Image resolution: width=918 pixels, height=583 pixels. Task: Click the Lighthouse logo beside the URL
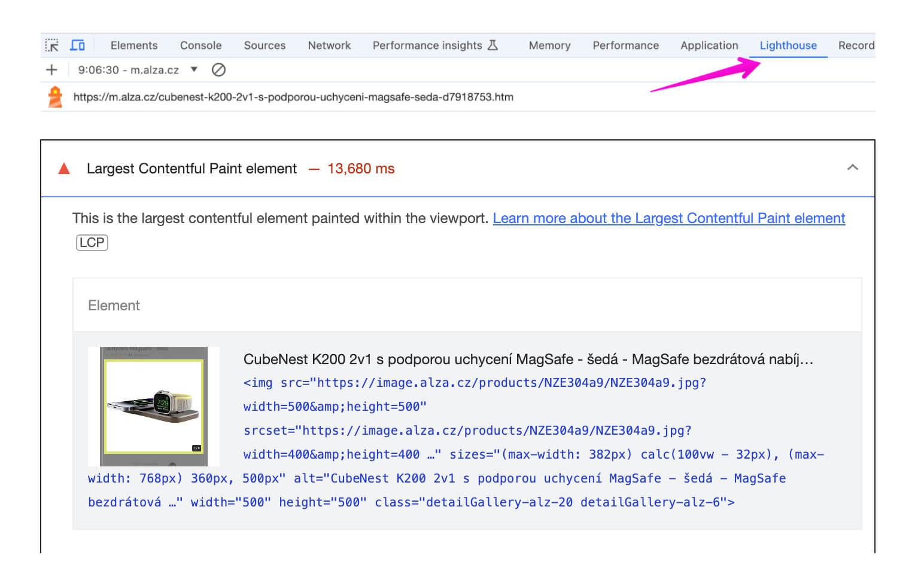pos(55,97)
